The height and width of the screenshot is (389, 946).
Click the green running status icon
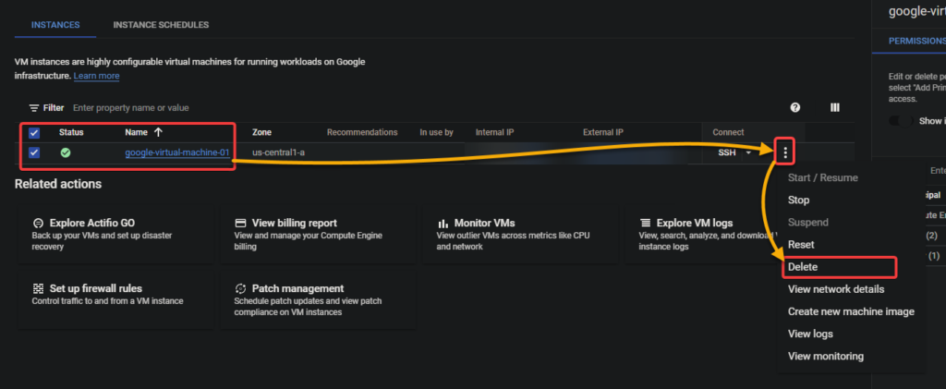[x=66, y=152]
